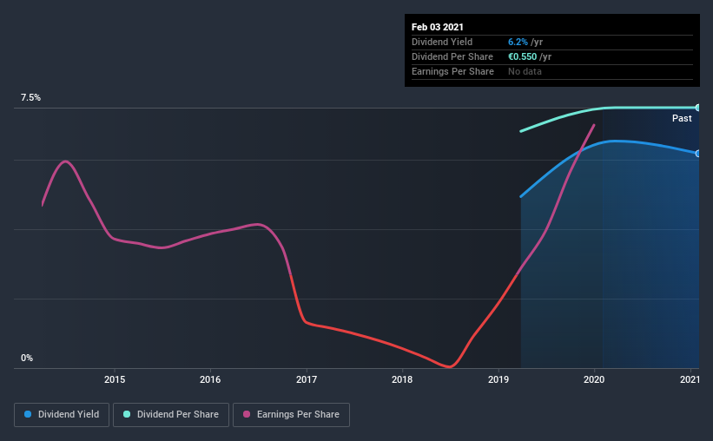Select the Dividend Per Share endpoint marker
This screenshot has width=713, height=441.
tap(697, 108)
